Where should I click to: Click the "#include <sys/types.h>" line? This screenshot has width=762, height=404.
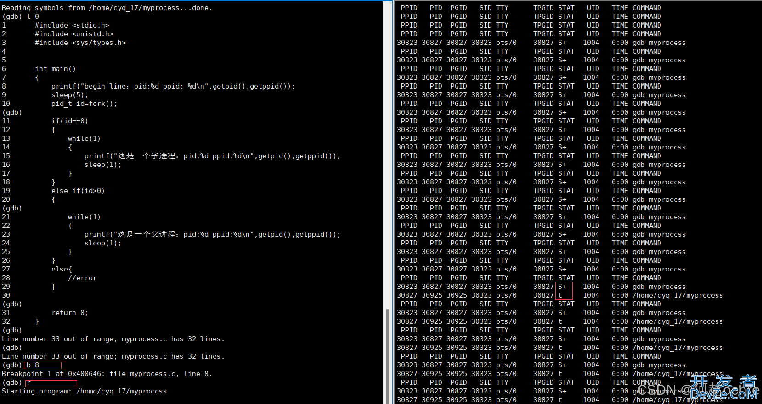coord(80,43)
